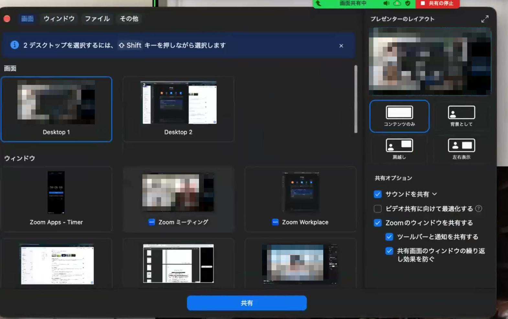
Task: Select the Desktop 2 screen thumbnail
Action: tap(178, 109)
